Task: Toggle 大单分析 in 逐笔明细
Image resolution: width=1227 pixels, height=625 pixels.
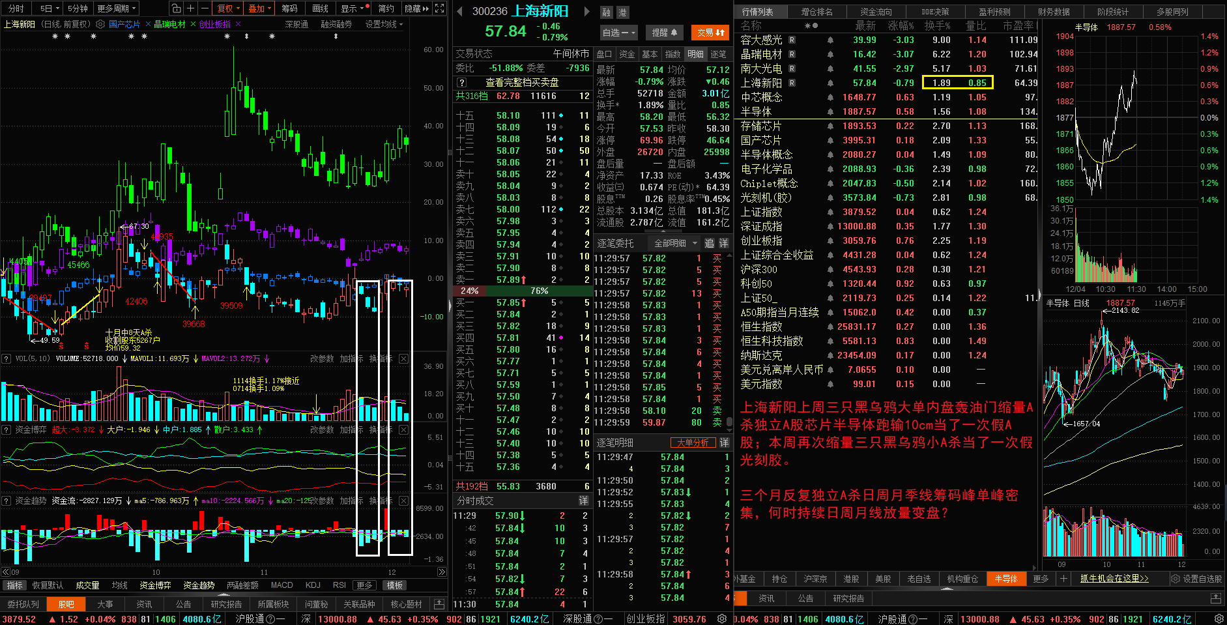Action: coord(692,443)
